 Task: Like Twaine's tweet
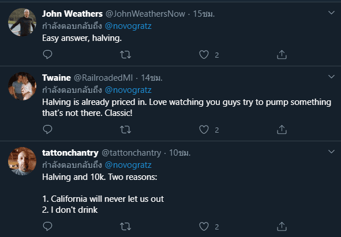(x=204, y=130)
